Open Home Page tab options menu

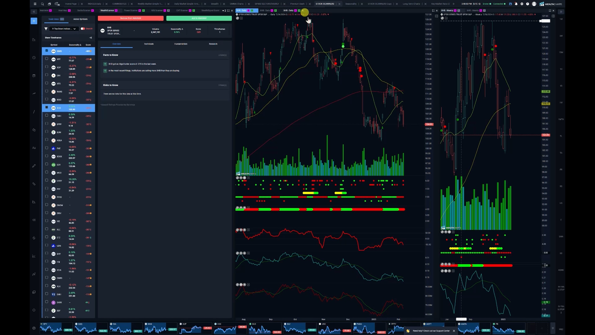[x=79, y=4]
